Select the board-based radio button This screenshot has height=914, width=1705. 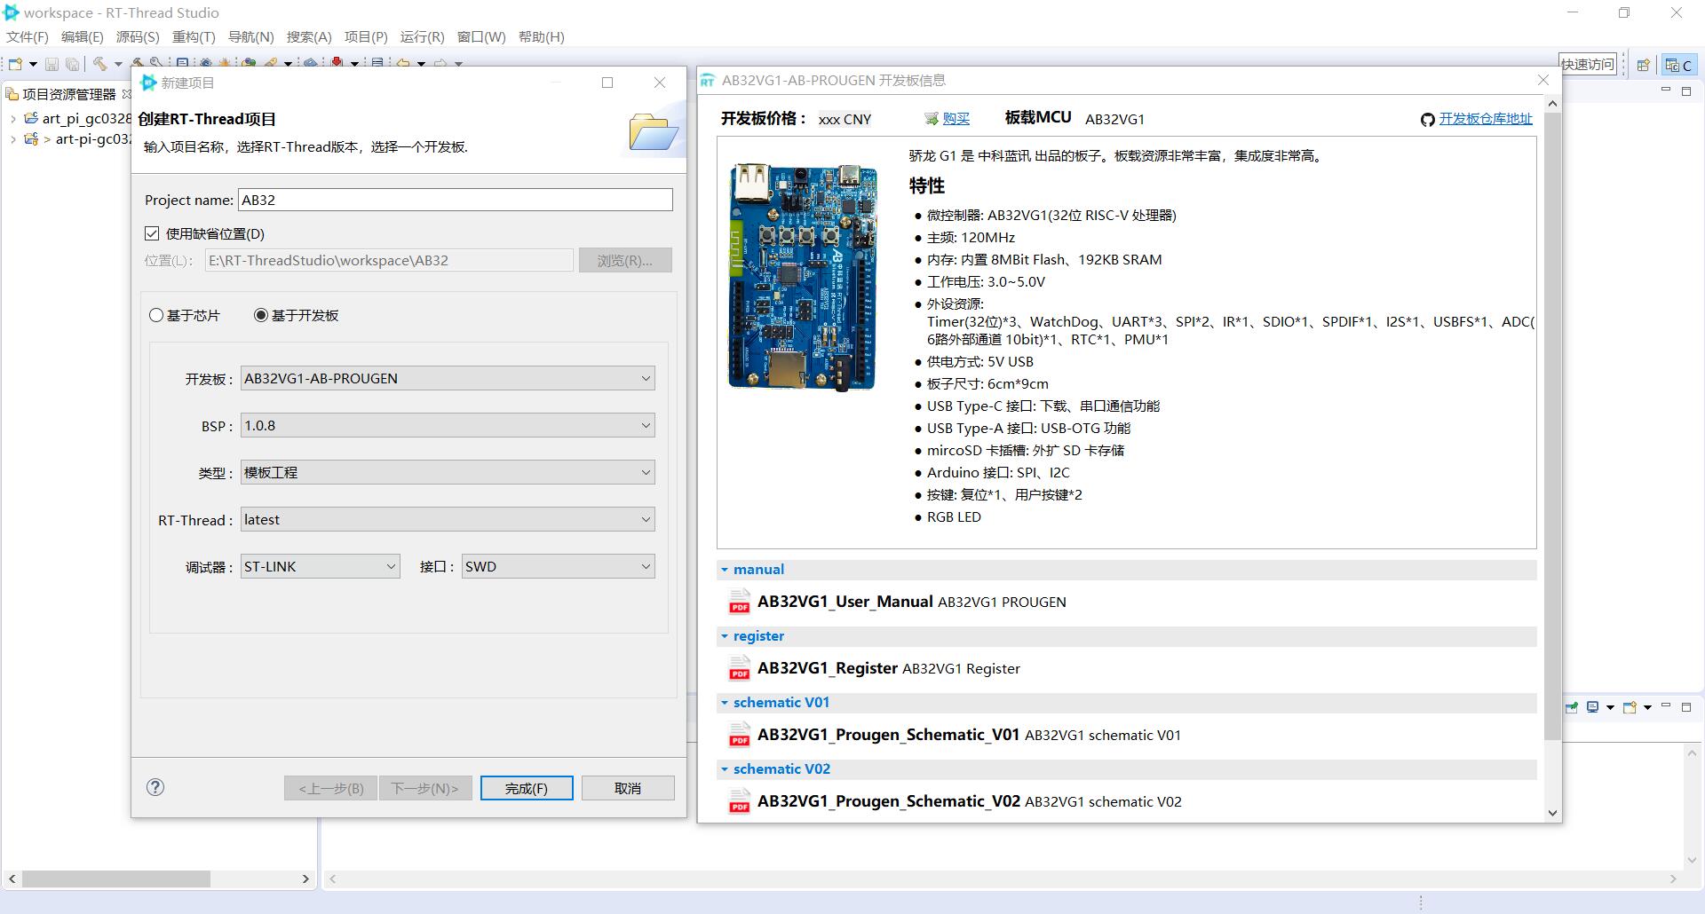tap(261, 315)
